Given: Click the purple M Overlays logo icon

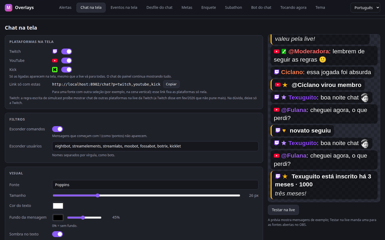Looking at the screenshot, I should point(9,7).
